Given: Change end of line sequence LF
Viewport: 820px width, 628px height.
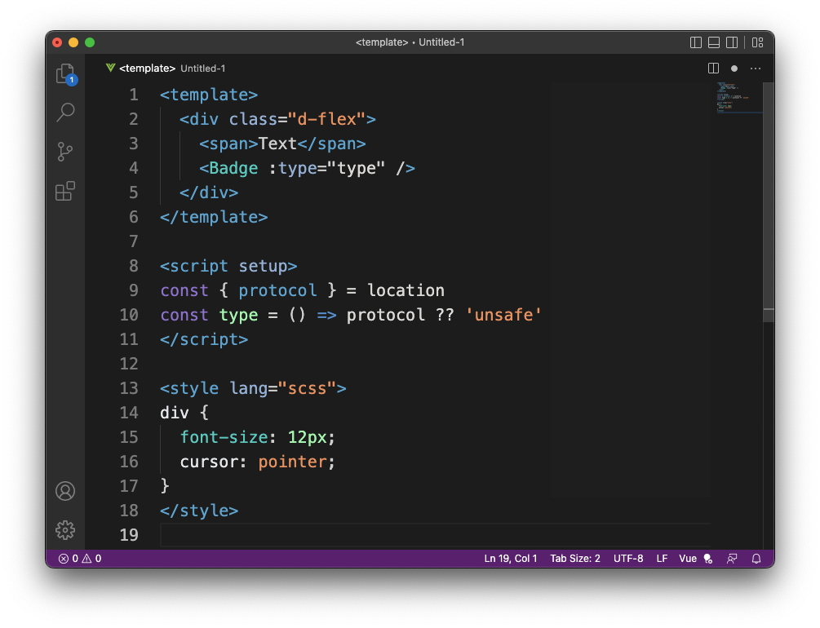Looking at the screenshot, I should 662,559.
